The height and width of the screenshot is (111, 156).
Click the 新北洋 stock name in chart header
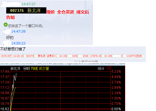point(15,68)
